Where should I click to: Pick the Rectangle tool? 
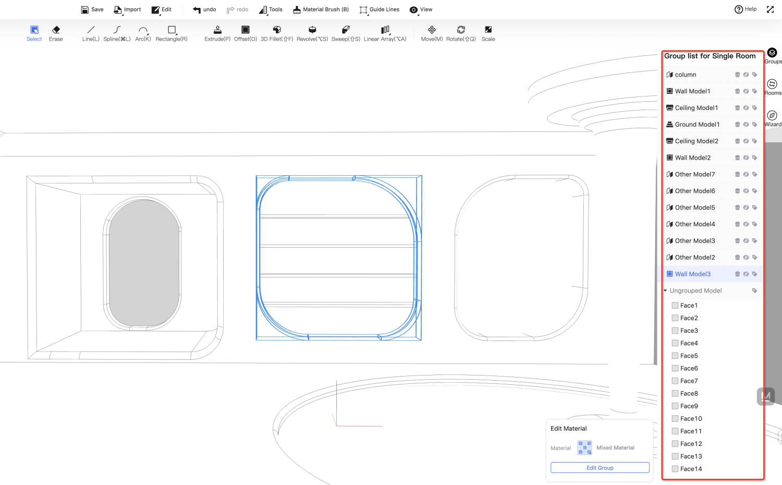pyautogui.click(x=172, y=33)
